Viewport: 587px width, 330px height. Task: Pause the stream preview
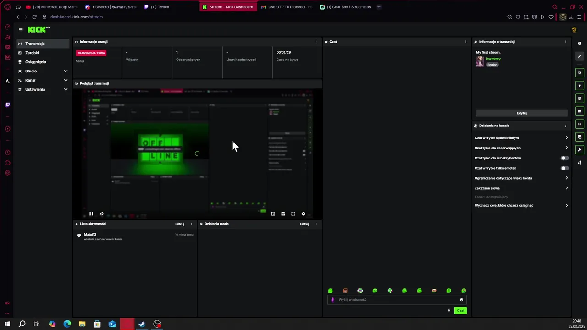coord(91,214)
